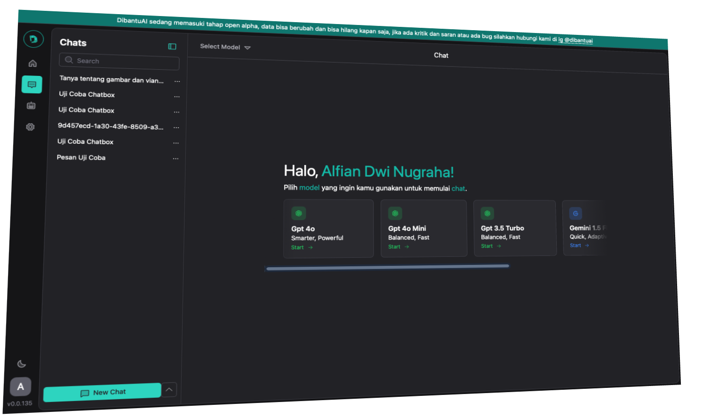Open the Settings gear icon
Viewport: 704px width, 419px height.
tap(30, 127)
